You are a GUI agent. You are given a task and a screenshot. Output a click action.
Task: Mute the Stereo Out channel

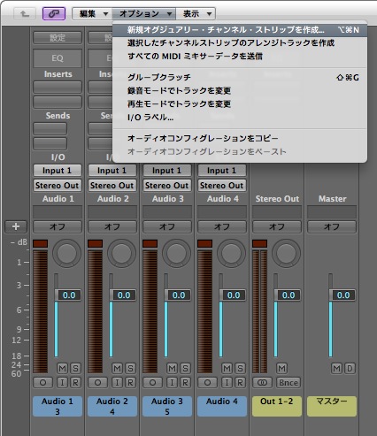281,368
